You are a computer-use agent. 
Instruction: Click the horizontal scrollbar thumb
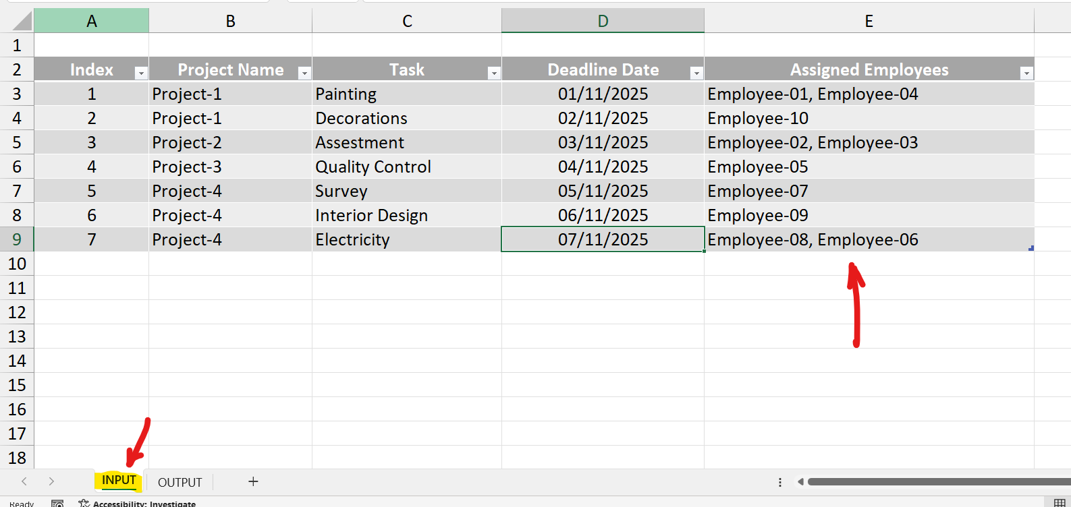(939, 481)
